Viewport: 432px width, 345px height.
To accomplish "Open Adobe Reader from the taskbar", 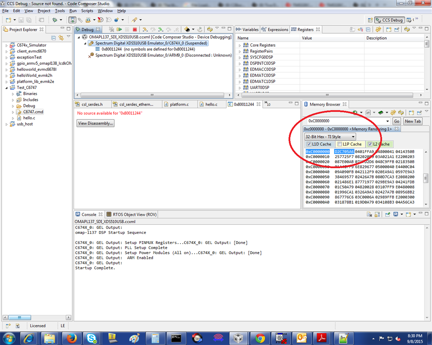I will [x=322, y=338].
